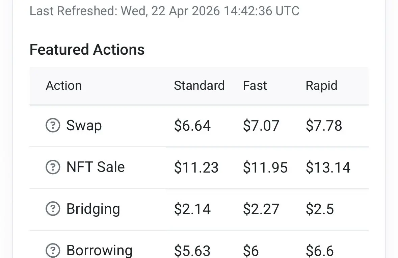Click the NFT Sale fast price $11.95

265,167
